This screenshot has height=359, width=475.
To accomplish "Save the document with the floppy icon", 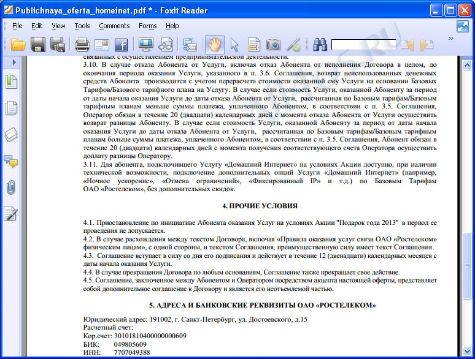I will 38,45.
